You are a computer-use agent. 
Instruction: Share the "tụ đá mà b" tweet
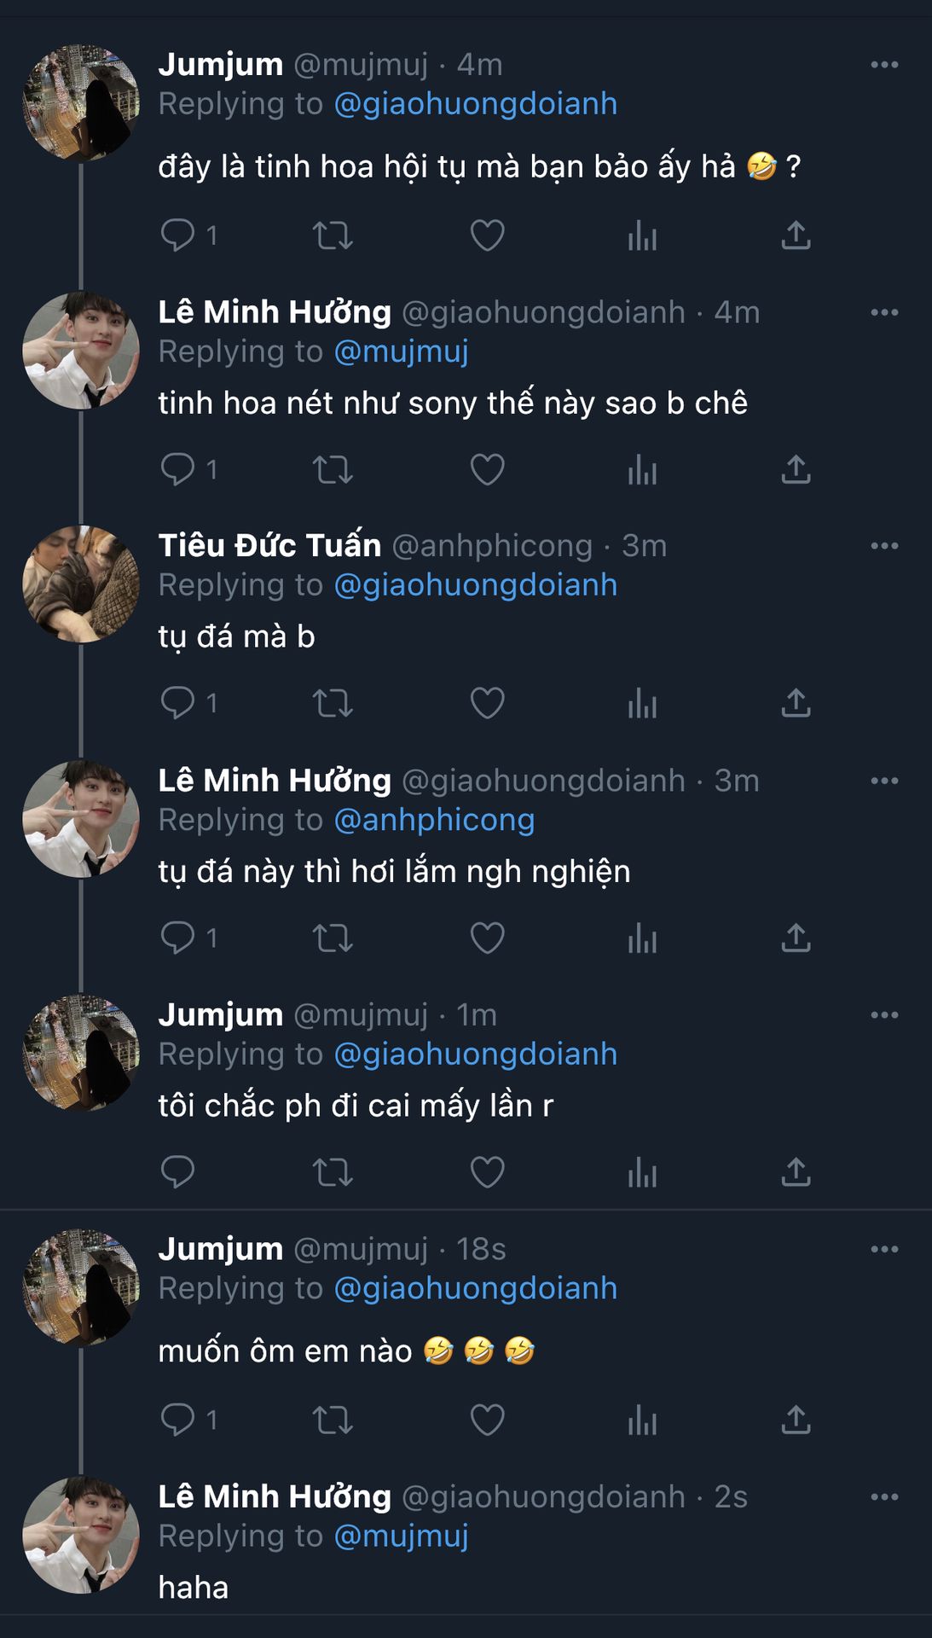(x=796, y=703)
